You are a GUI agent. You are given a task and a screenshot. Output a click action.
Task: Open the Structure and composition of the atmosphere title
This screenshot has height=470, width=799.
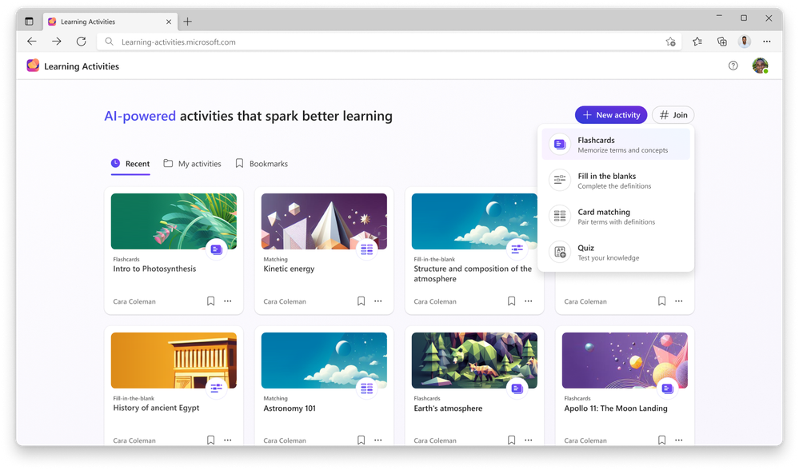point(473,273)
